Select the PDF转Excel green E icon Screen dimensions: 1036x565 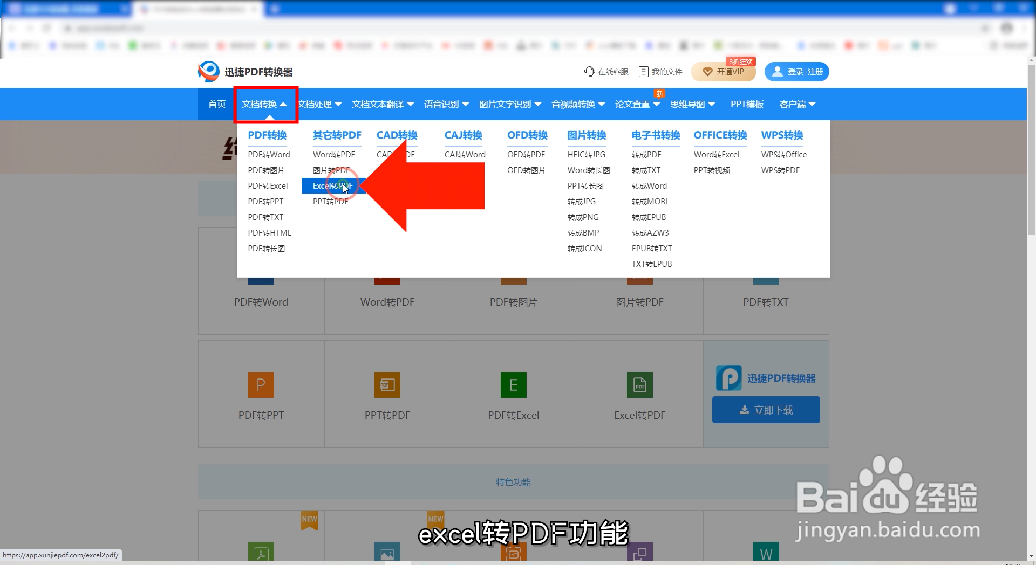coord(513,384)
